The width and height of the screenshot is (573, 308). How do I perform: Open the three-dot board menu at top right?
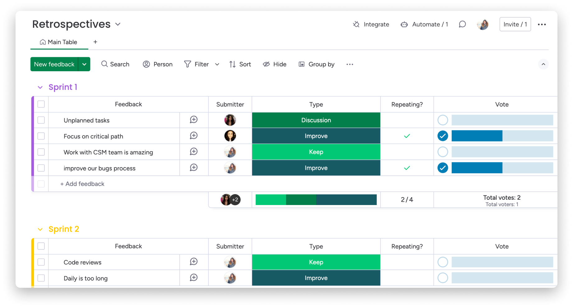(542, 25)
